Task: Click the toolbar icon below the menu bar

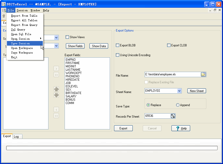Action: [x=4, y=16]
